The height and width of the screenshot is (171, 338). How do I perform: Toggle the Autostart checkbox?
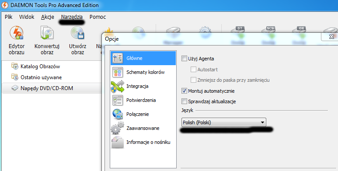pyautogui.click(x=193, y=70)
